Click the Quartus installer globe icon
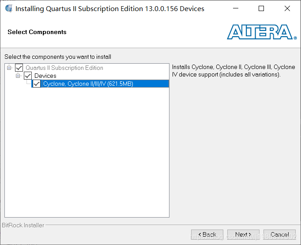 click(x=9, y=9)
